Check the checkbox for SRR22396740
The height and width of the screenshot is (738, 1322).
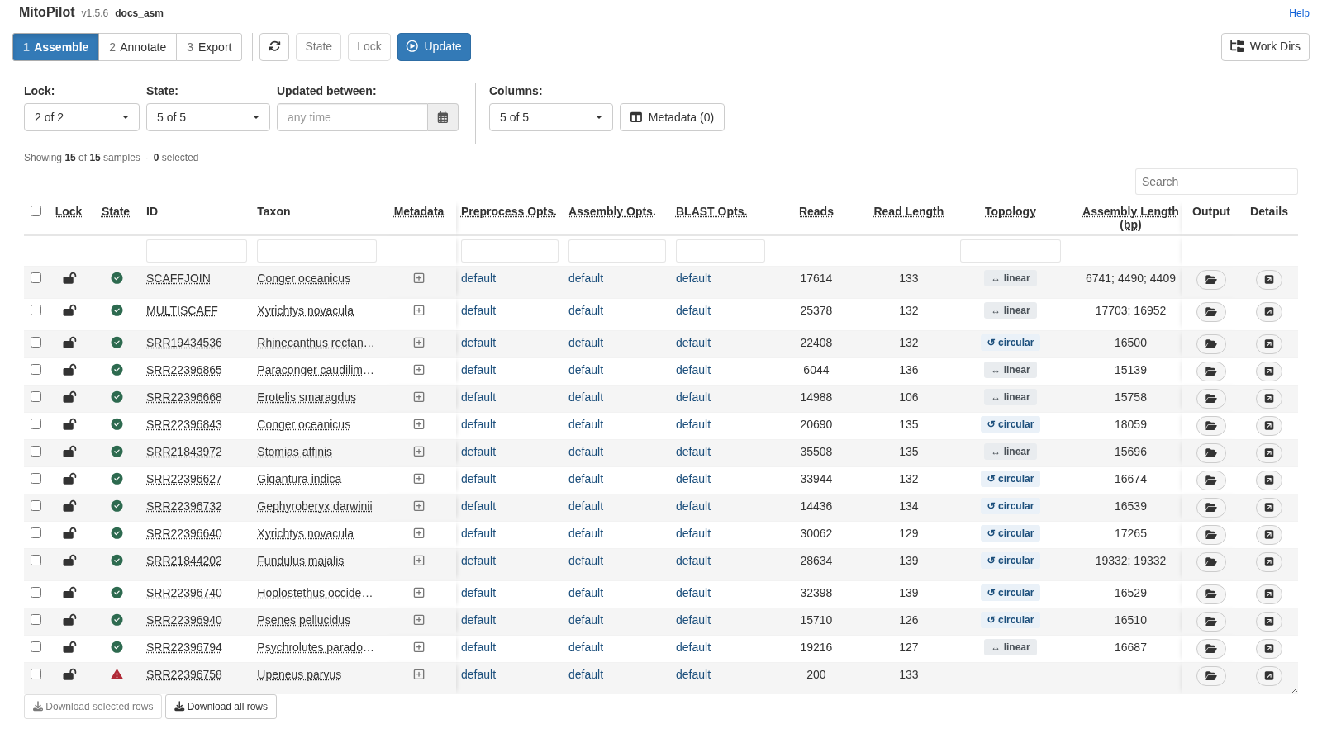(x=36, y=592)
